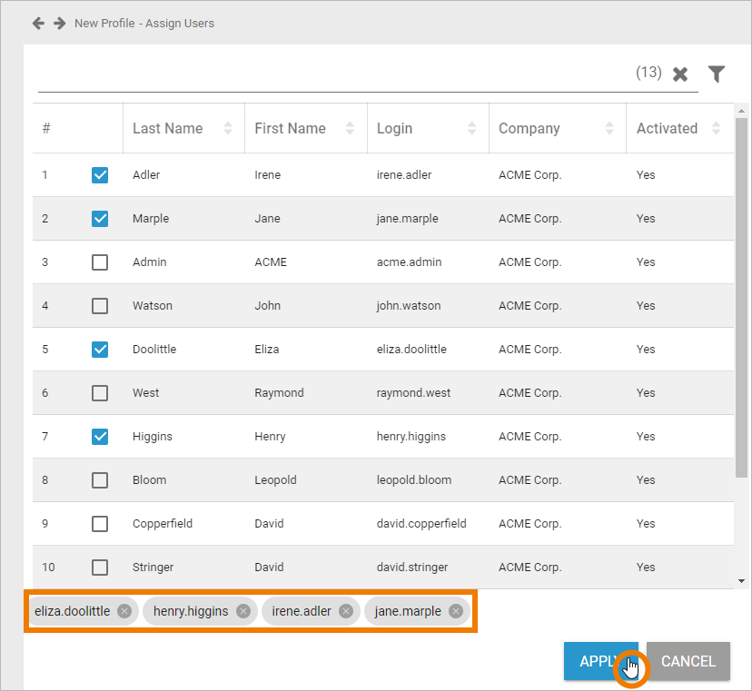Viewport: 752px width, 691px height.
Task: Cancel the user assignment
Action: point(688,661)
